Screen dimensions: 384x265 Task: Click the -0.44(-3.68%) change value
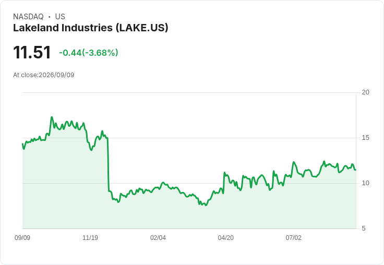pyautogui.click(x=89, y=53)
